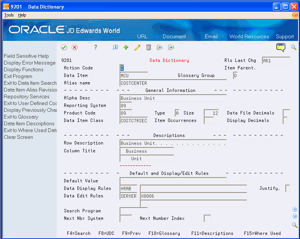The width and height of the screenshot is (300, 239).
Task: Click the Data Item field MCU
Action: pyautogui.click(x=134, y=75)
